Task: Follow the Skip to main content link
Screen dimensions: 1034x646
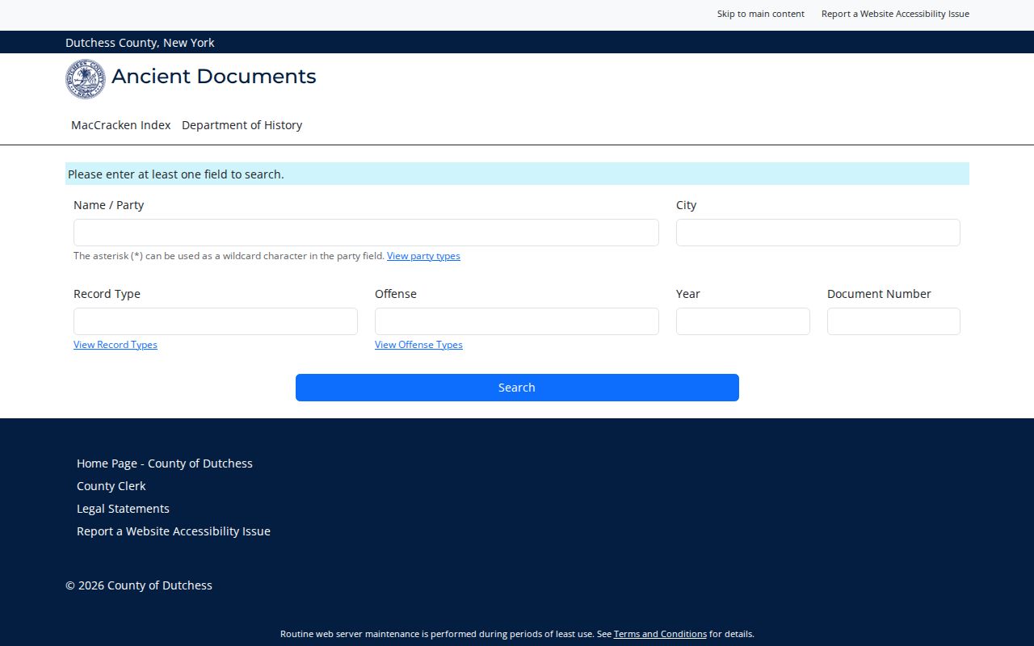Action: [761, 14]
